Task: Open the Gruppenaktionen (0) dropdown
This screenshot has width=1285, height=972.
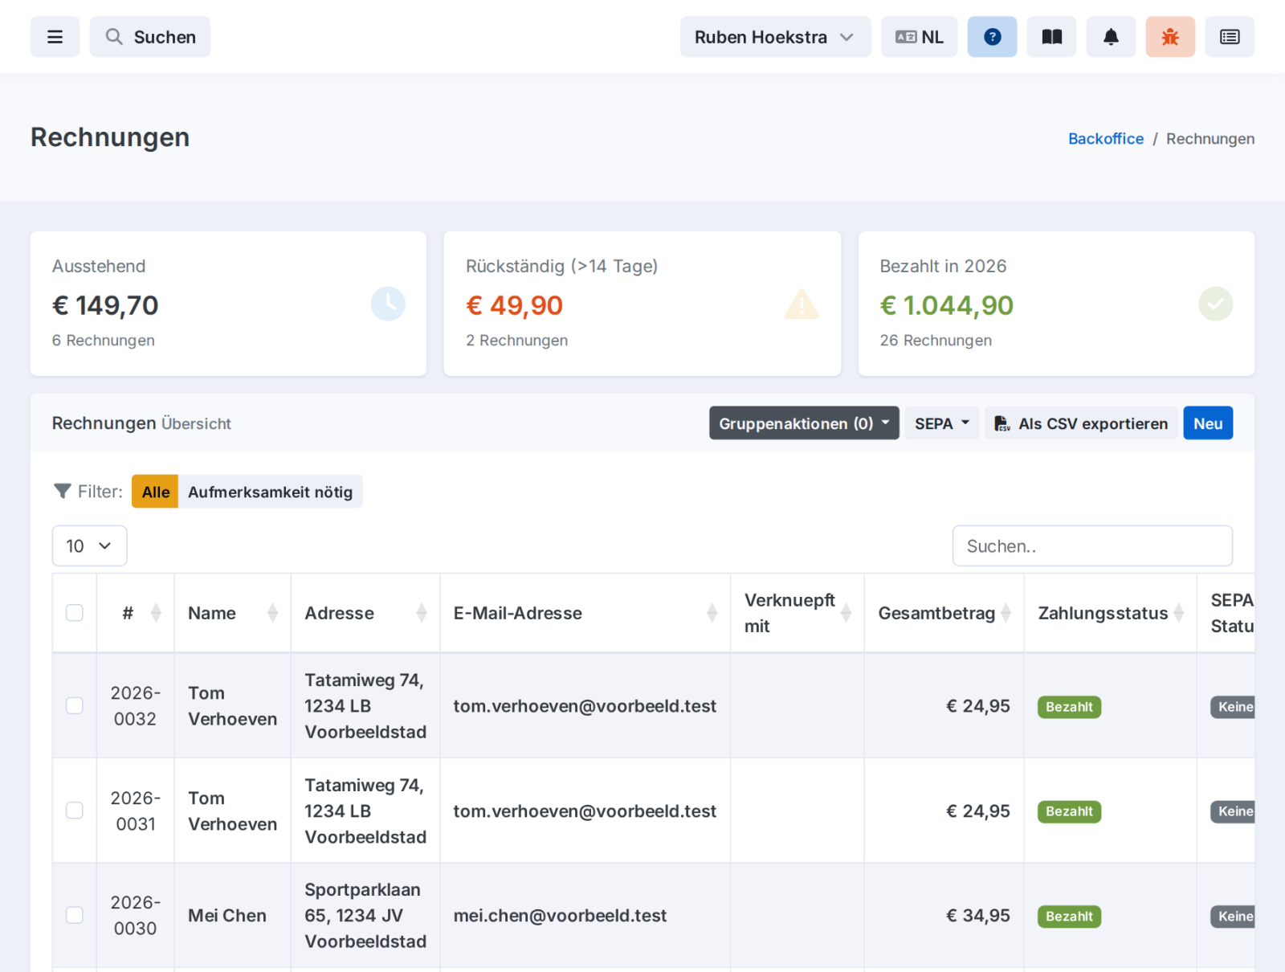Action: coord(804,423)
